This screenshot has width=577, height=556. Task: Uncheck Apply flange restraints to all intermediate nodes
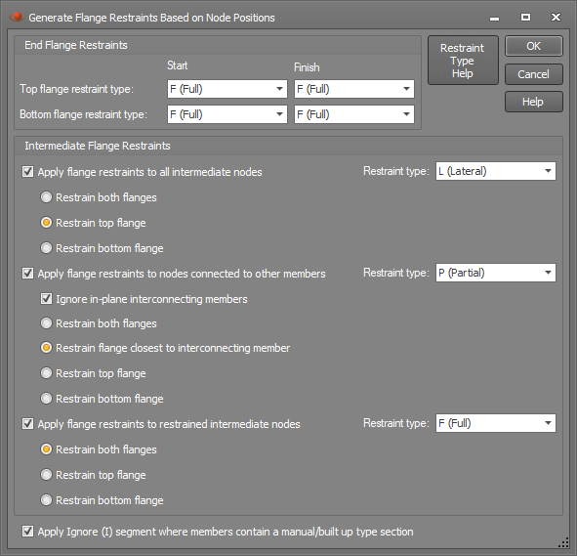tap(27, 172)
